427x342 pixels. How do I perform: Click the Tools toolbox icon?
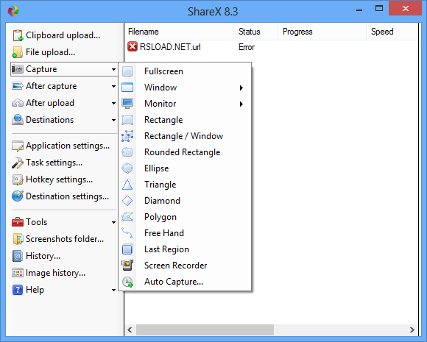tap(18, 222)
